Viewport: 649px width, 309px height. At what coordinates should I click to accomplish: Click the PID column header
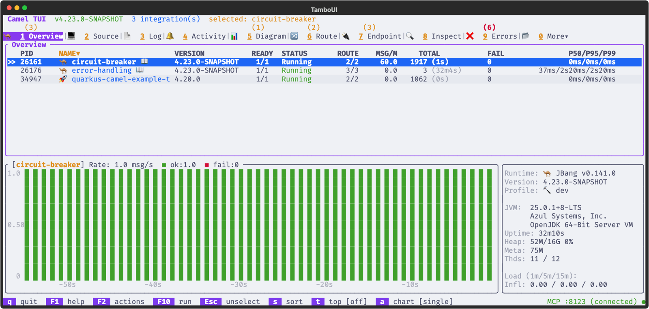point(27,54)
